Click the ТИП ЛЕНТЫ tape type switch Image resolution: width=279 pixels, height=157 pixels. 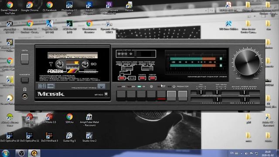pos(217,92)
